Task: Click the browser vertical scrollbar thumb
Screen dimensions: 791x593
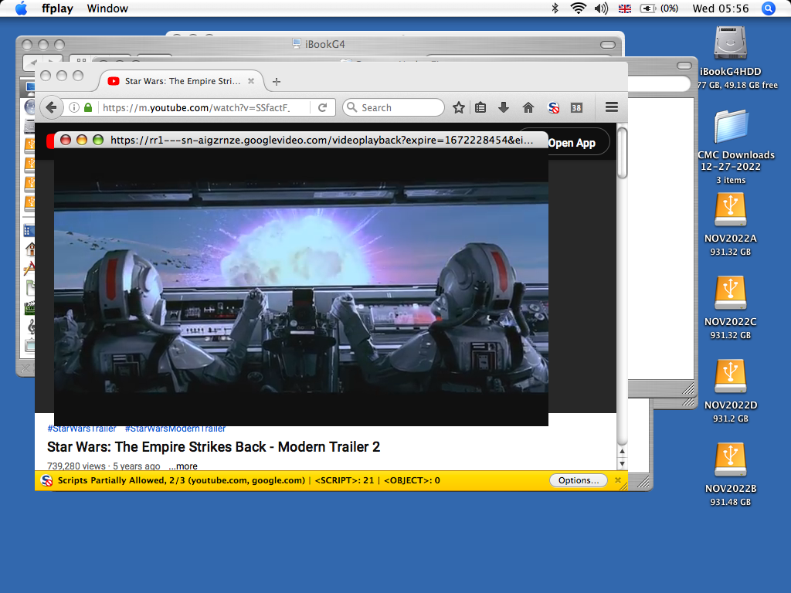Action: 623,154
